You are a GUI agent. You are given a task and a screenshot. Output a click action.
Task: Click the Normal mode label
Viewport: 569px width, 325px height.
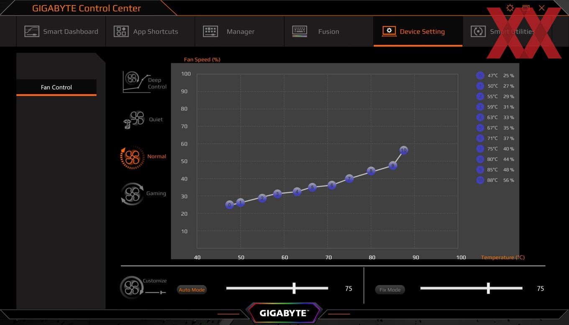pos(156,156)
